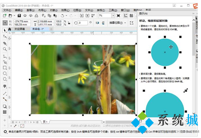Image resolution: width=201 pixels, height=138 pixels.
Task: Open the Object (对象) menu
Action: [x=54, y=10]
